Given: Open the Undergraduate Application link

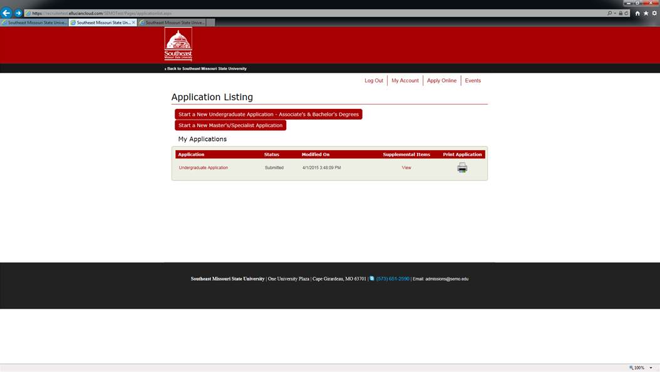Looking at the screenshot, I should click(204, 167).
